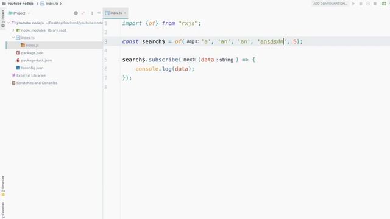
Task: Click the 'ansdsdn' string argument
Action: click(272, 41)
